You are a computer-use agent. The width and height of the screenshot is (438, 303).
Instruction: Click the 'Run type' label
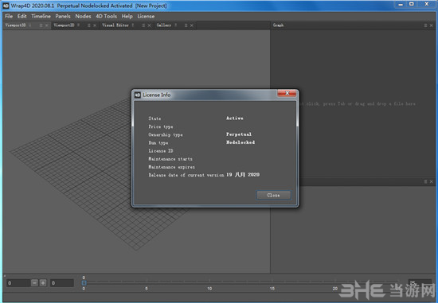point(158,142)
